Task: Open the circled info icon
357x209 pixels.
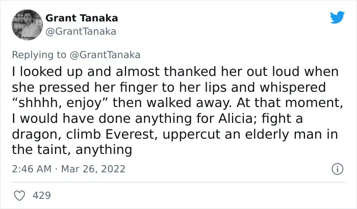Action: [337, 169]
